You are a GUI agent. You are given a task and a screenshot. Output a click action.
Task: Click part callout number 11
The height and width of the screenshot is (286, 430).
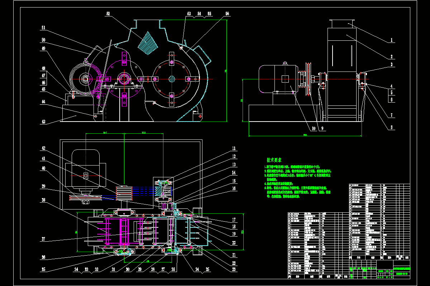coord(234,148)
